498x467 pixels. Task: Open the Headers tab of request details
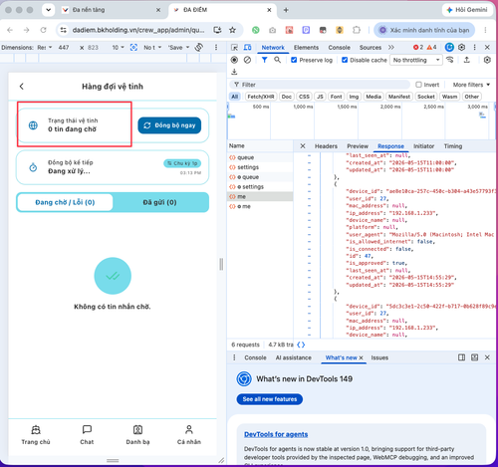326,146
